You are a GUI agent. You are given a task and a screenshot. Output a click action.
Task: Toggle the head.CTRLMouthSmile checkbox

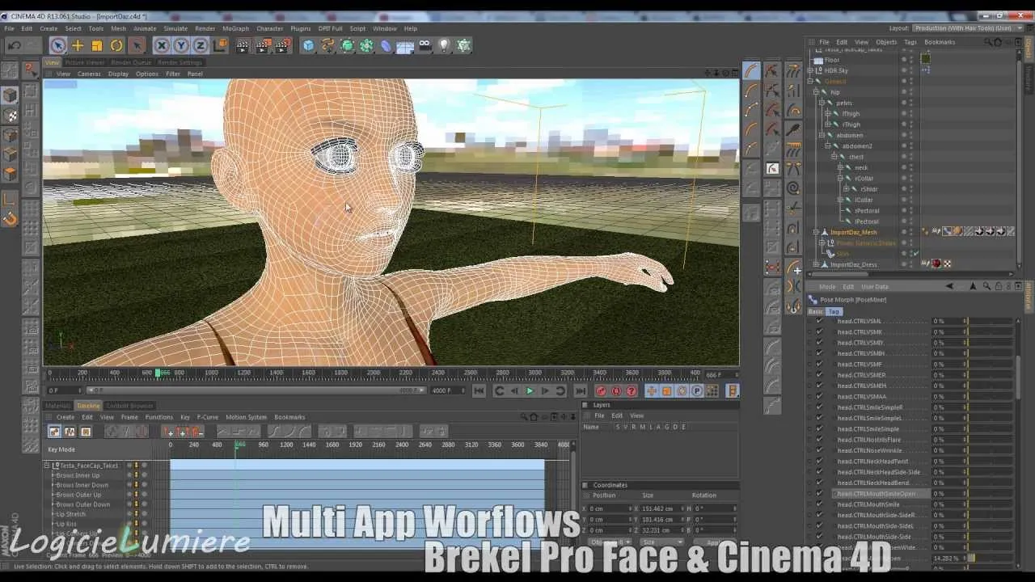coord(819,504)
